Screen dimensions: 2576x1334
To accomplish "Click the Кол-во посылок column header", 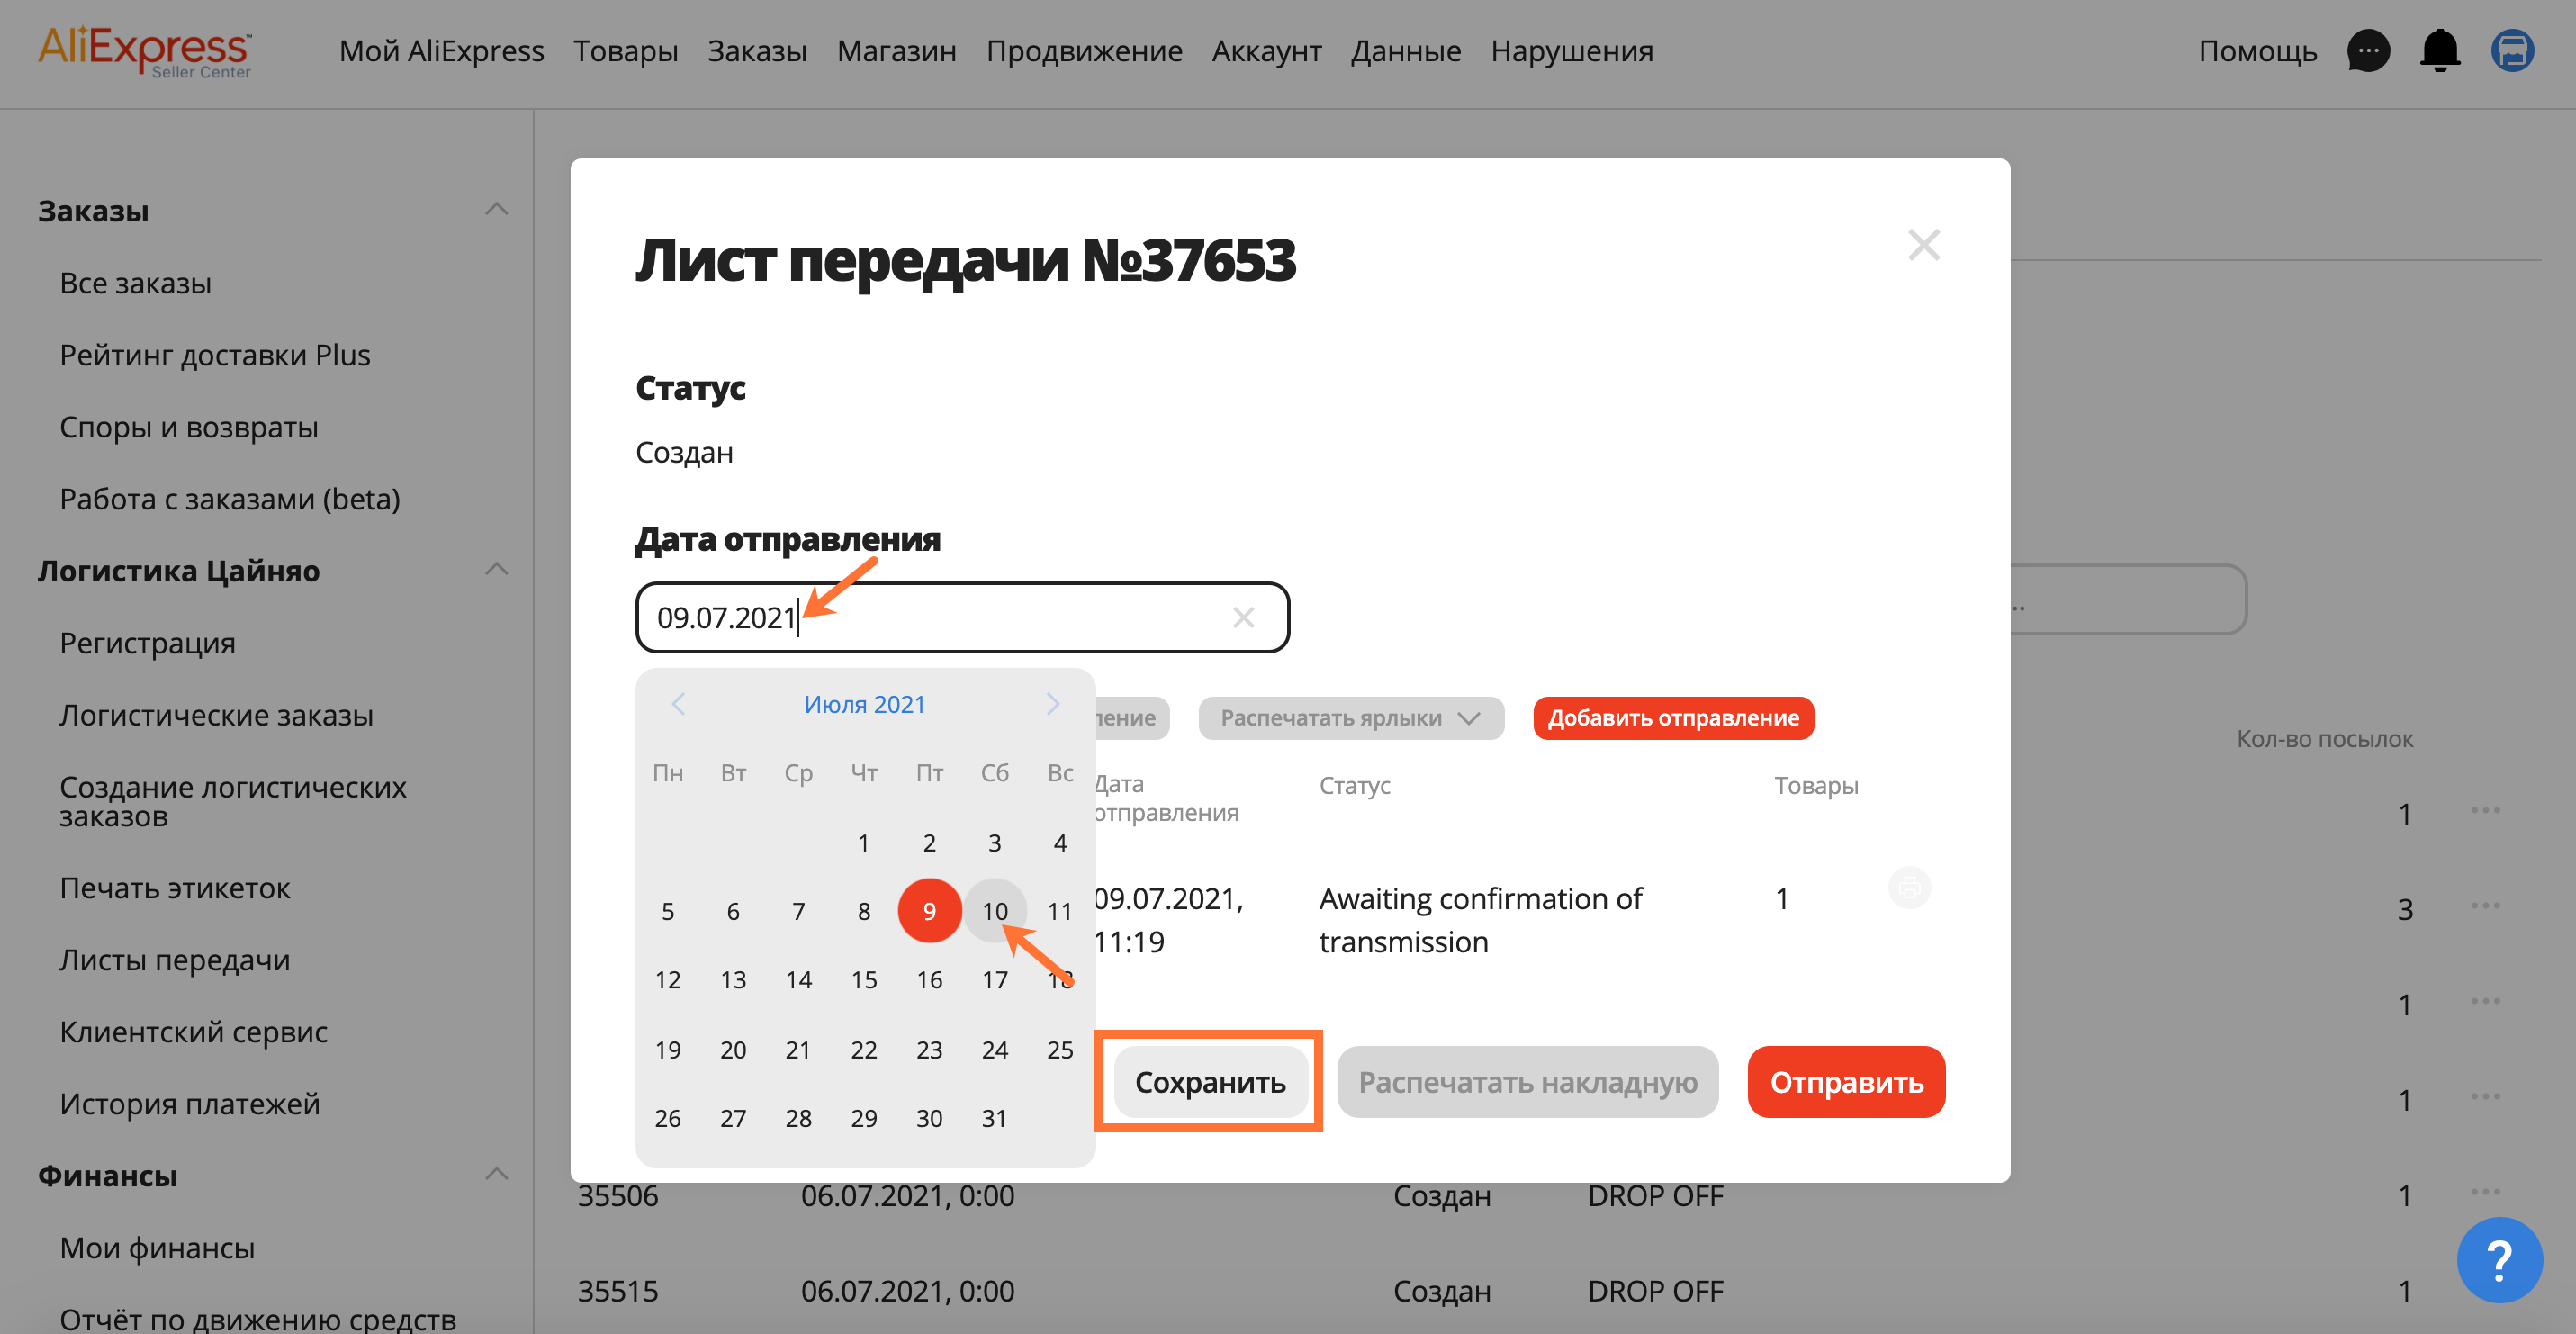I will tap(2325, 739).
